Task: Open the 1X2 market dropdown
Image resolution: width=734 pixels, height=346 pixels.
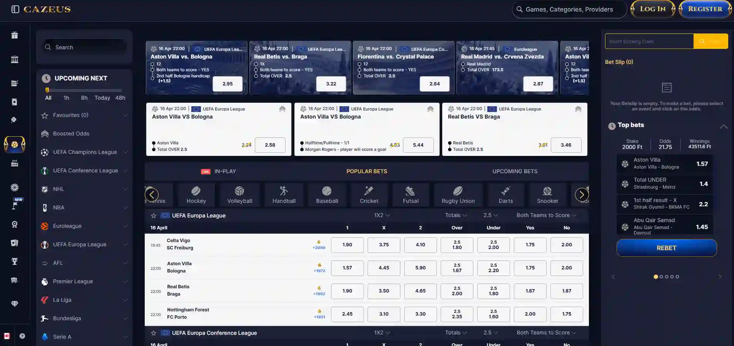Action: [x=382, y=215]
